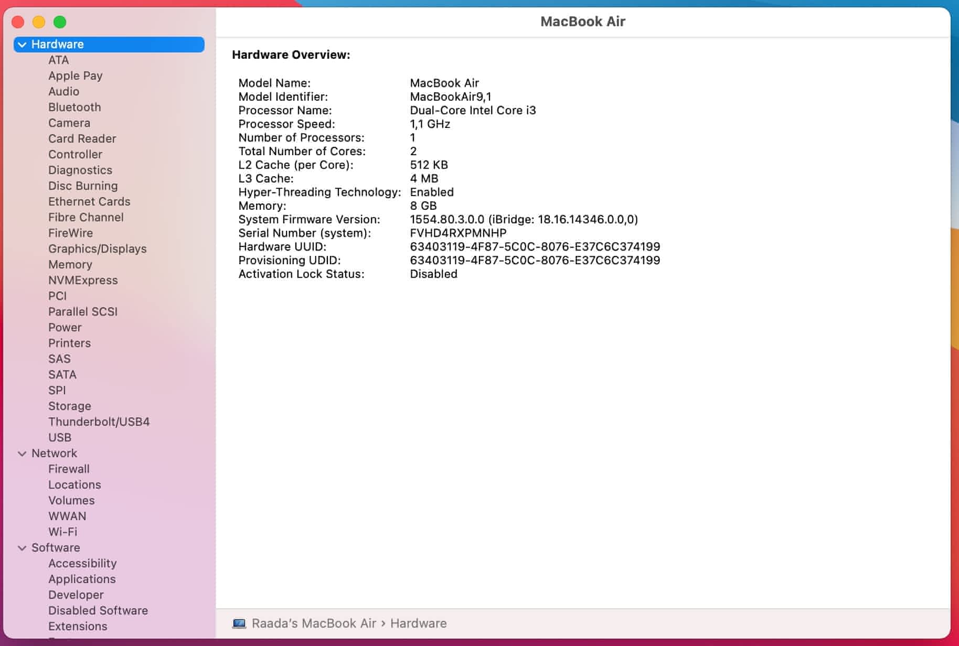Click the MacBookAir9,1 model identifier
The width and height of the screenshot is (959, 646).
tap(451, 97)
